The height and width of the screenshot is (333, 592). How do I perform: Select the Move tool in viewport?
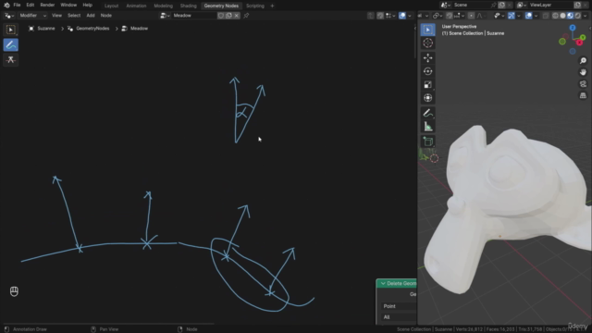pyautogui.click(x=427, y=57)
